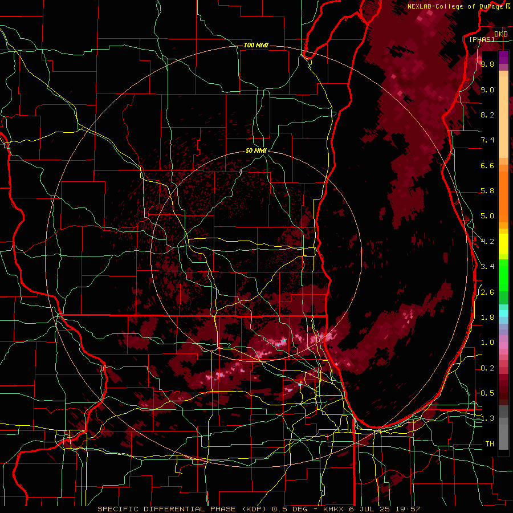The image size is (513, 513).
Task: Click the 8.2 scale value
Action: tap(487, 115)
